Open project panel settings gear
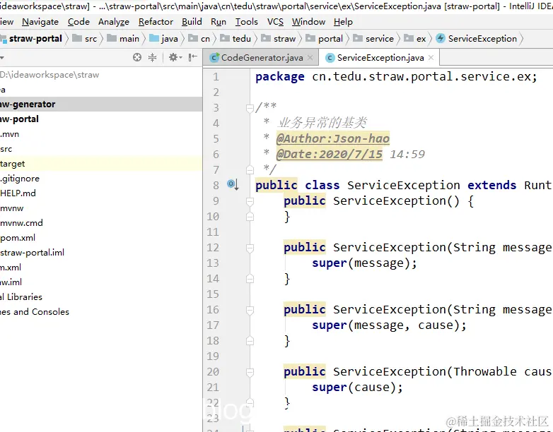Viewport: 553px width, 432px height. click(175, 57)
